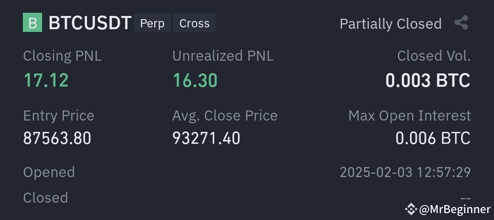
Task: Open the BTCUSDT symbol title
Action: (90, 23)
